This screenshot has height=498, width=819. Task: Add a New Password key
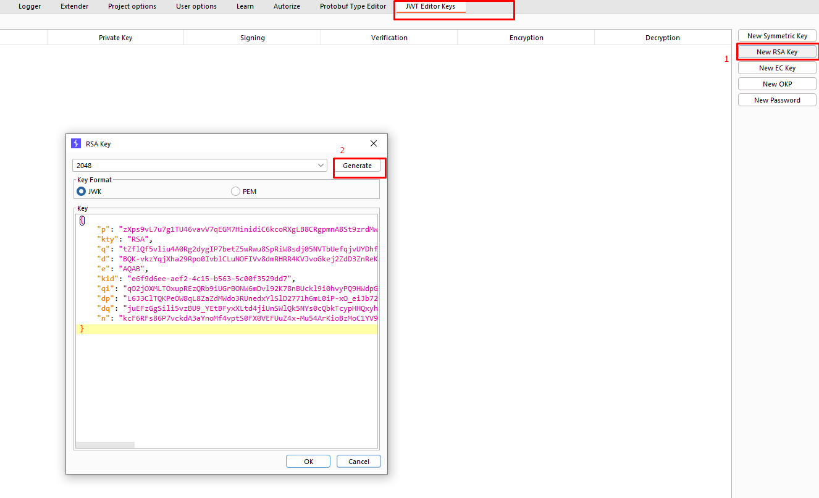point(777,100)
